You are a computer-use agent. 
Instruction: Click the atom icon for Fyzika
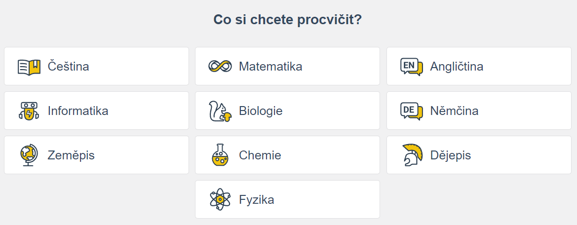(x=220, y=200)
